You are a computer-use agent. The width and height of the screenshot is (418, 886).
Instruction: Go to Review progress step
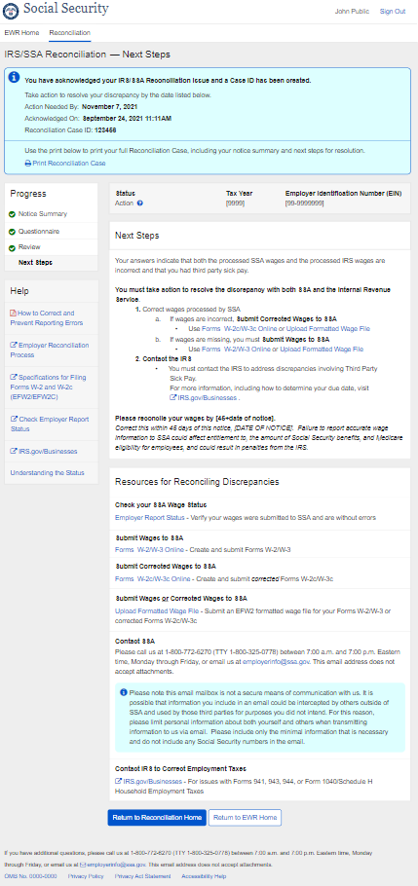coord(29,247)
